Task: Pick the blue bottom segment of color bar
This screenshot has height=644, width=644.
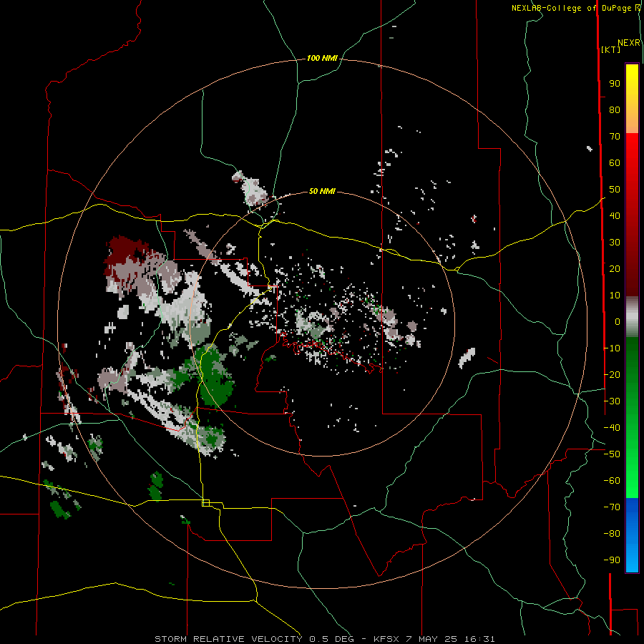Action: tap(632, 535)
